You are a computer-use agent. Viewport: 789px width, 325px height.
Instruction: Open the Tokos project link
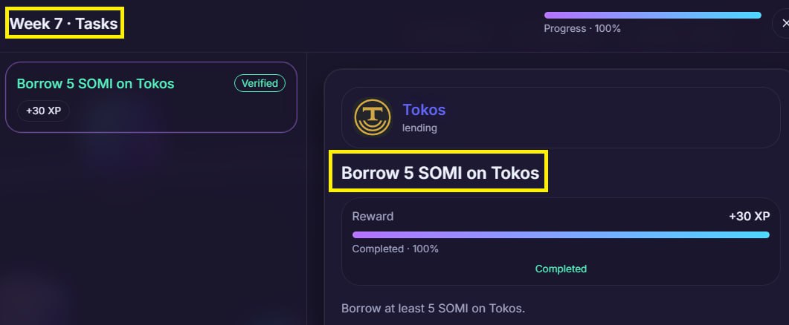[424, 110]
